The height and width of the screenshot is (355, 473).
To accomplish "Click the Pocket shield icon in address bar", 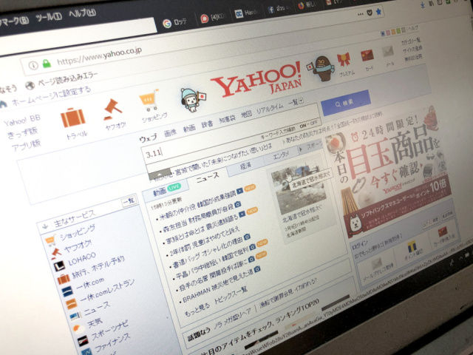I will [370, 13].
